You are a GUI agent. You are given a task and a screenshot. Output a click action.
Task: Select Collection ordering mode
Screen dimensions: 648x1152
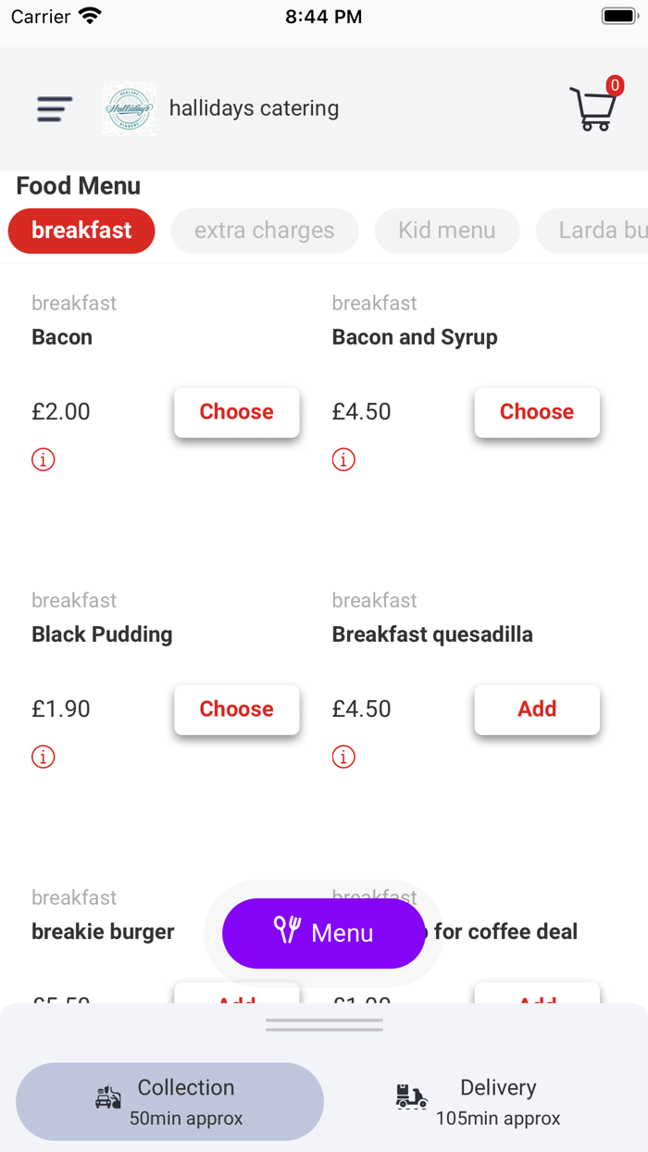(x=169, y=1101)
